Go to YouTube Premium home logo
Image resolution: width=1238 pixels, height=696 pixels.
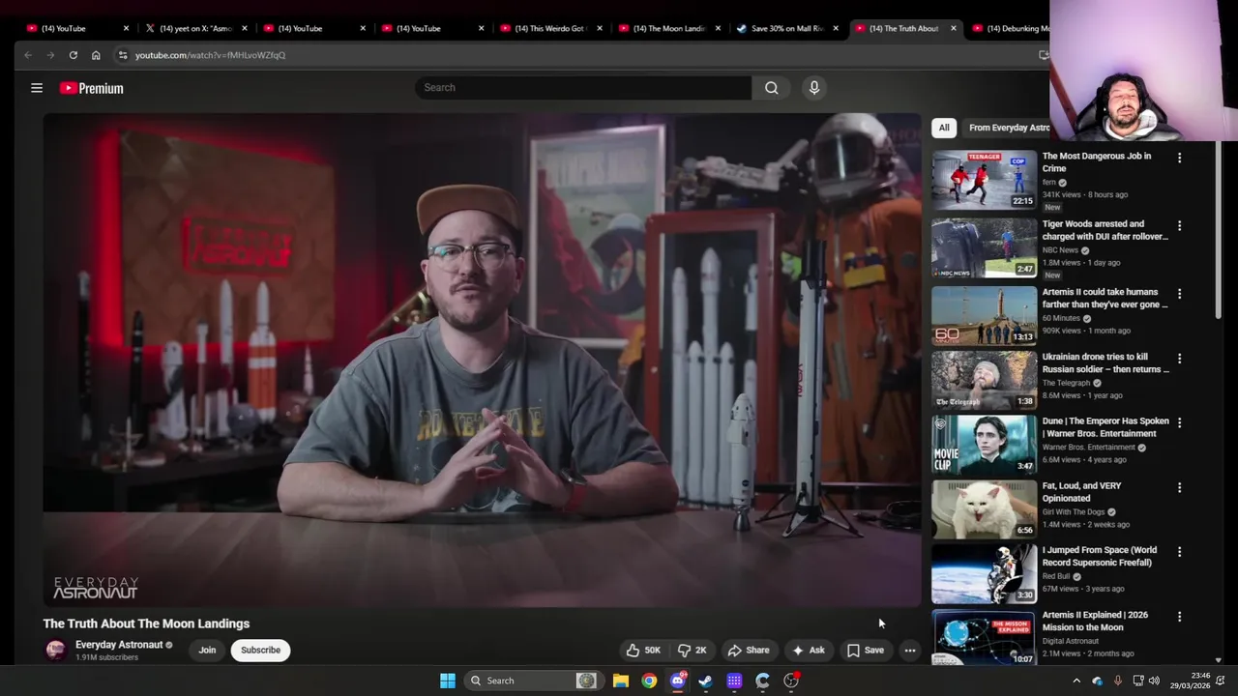coord(92,88)
